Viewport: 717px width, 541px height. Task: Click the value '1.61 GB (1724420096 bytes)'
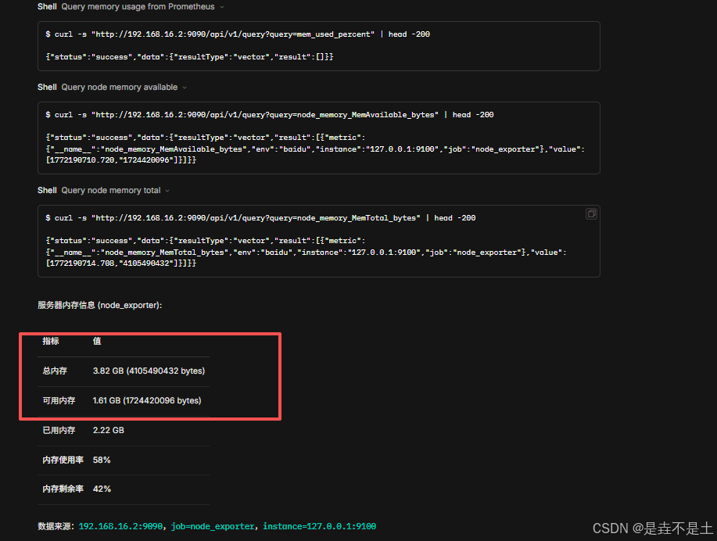(147, 400)
